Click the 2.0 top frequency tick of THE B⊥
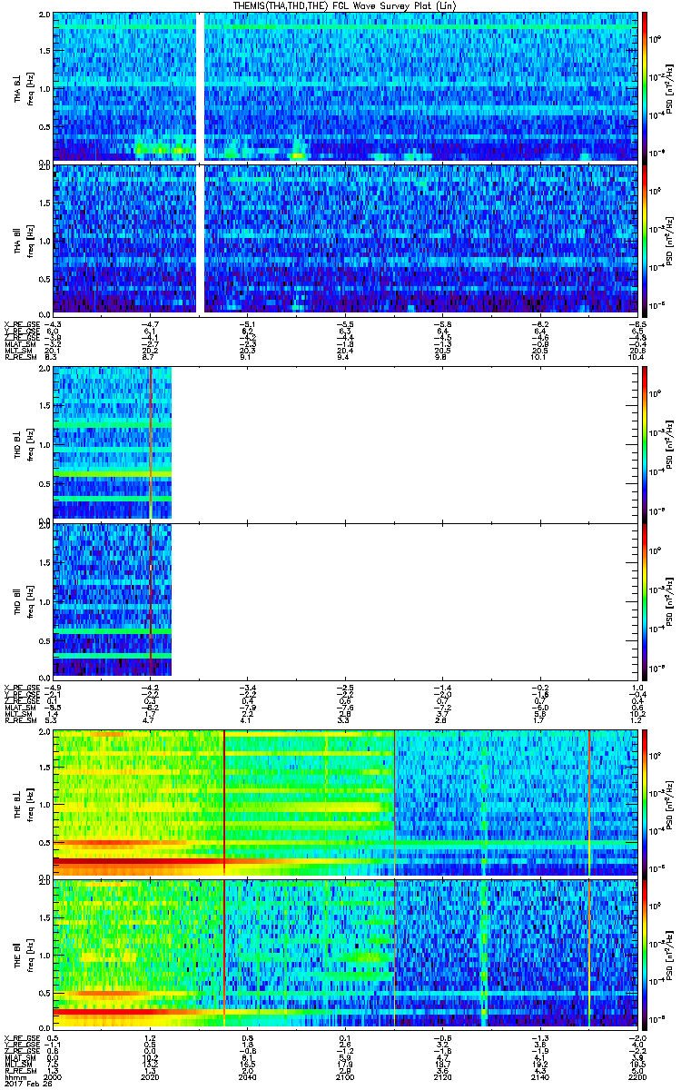 44,731
